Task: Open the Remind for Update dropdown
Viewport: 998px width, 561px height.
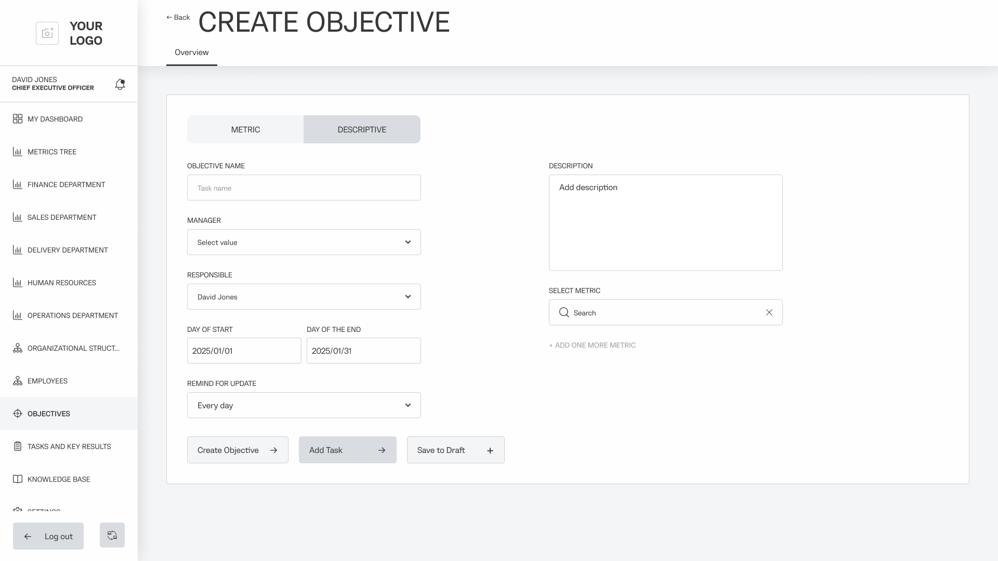Action: point(304,405)
